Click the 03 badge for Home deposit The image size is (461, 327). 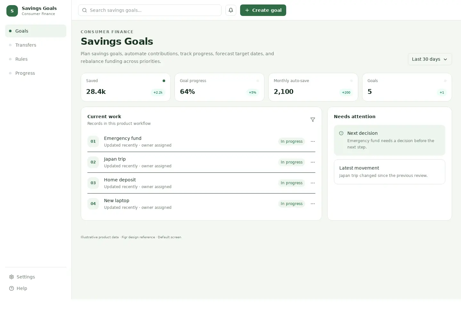click(93, 183)
